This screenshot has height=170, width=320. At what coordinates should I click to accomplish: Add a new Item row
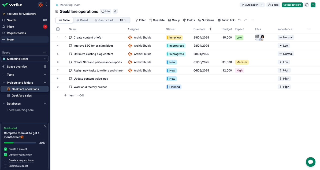[x=69, y=95]
